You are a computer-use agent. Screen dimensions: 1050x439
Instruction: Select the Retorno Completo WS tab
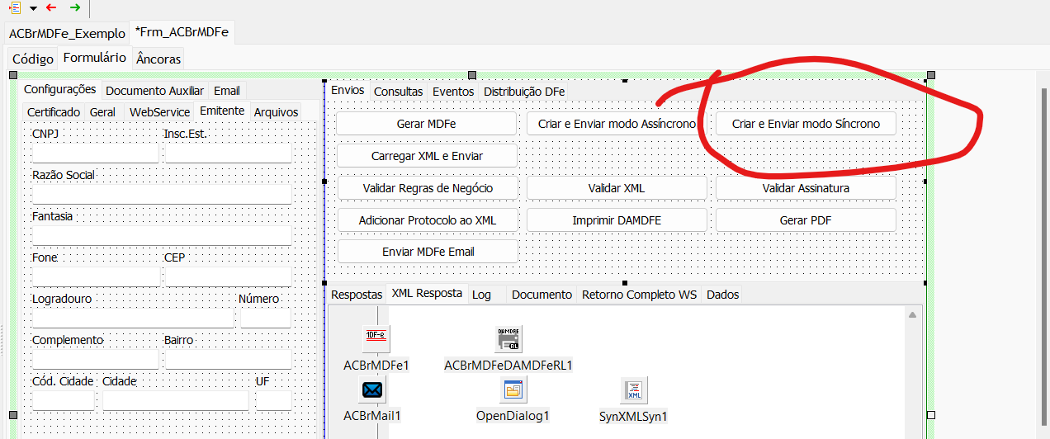pyautogui.click(x=640, y=295)
